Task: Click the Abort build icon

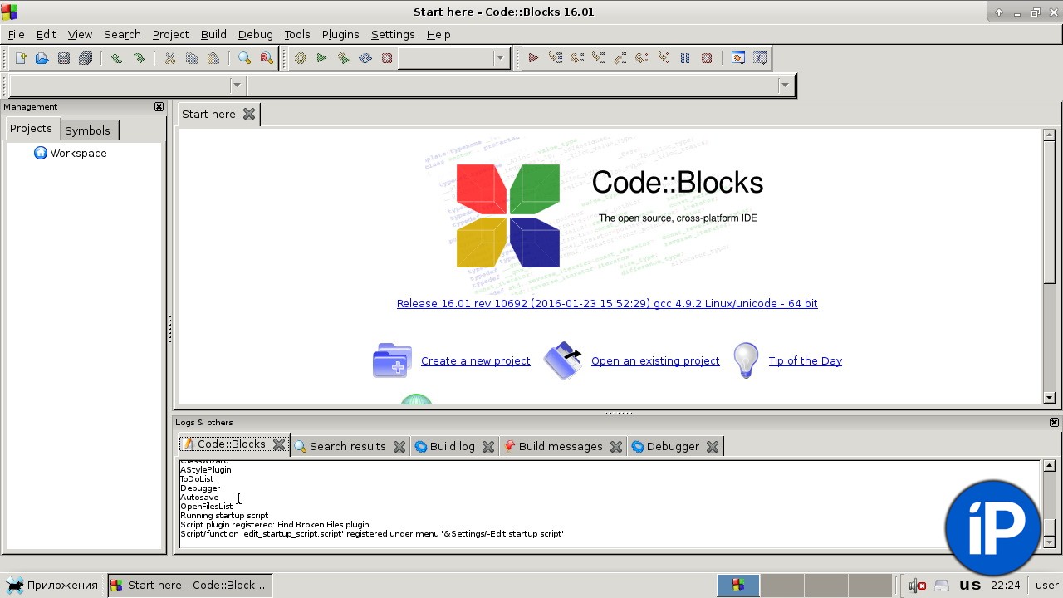Action: [386, 58]
